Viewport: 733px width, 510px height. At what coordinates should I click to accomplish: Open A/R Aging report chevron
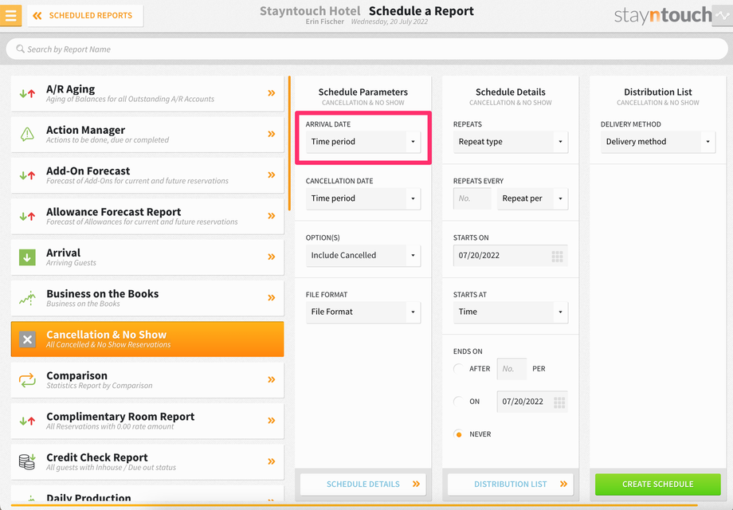point(271,93)
